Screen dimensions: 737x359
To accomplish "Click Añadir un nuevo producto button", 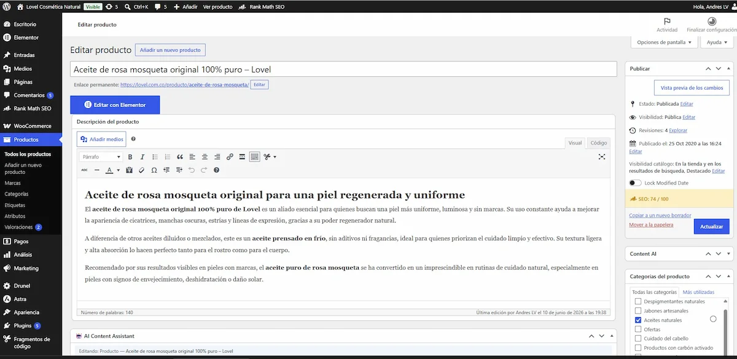I will click(x=170, y=50).
